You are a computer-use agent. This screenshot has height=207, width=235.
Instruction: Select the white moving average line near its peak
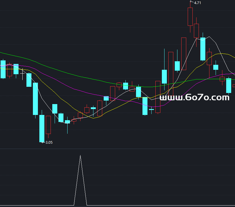pos(209,37)
